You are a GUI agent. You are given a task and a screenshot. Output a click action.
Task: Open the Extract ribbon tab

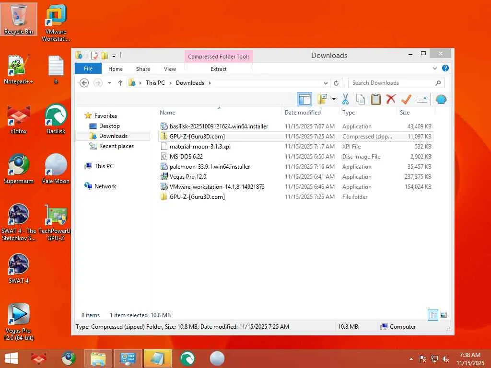[x=219, y=69]
